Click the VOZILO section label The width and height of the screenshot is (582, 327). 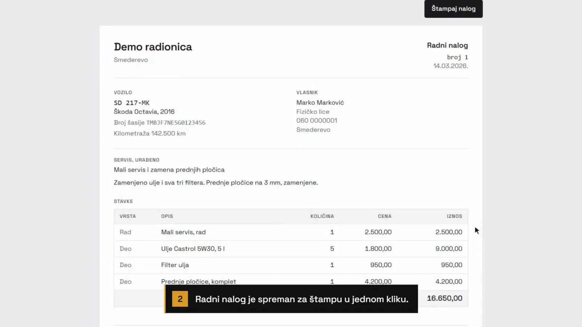click(x=123, y=93)
